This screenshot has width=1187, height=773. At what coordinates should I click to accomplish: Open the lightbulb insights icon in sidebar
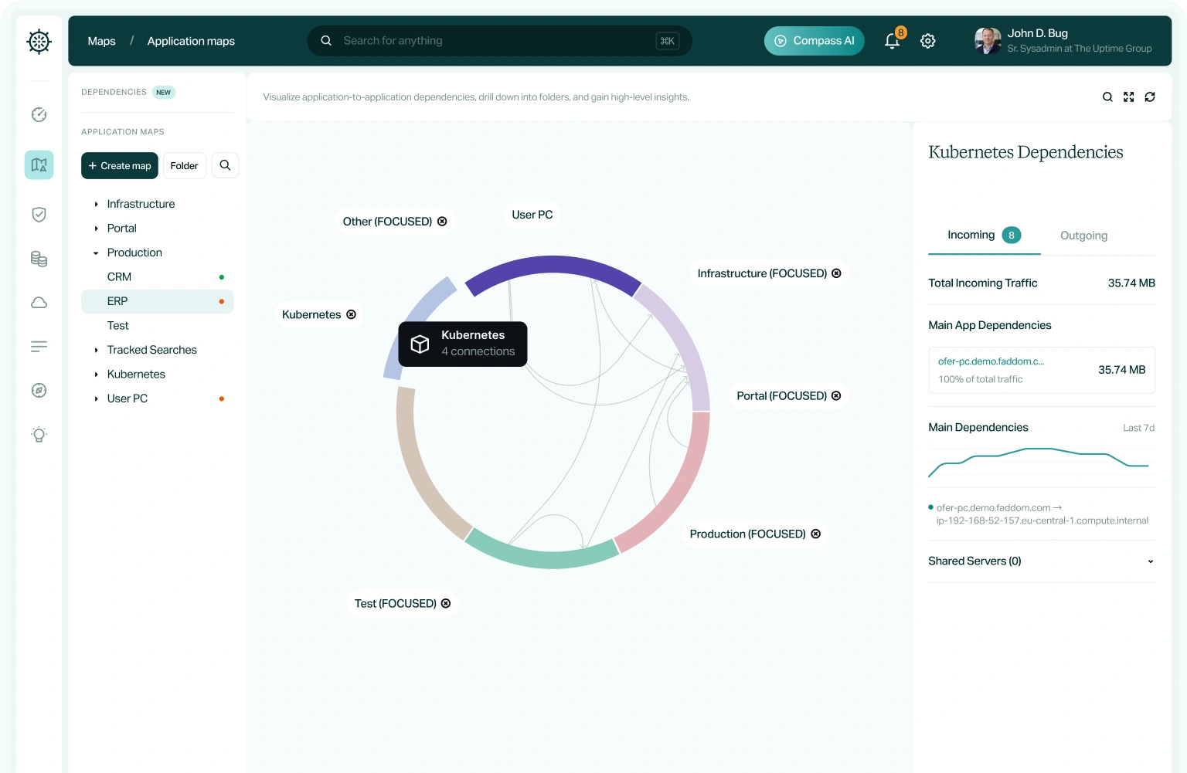(x=39, y=434)
